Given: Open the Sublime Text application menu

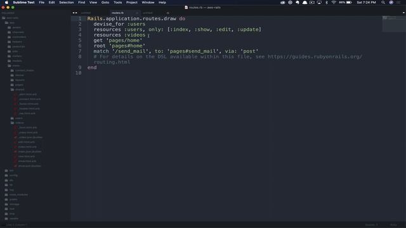Looking at the screenshot, I should pos(23,3).
